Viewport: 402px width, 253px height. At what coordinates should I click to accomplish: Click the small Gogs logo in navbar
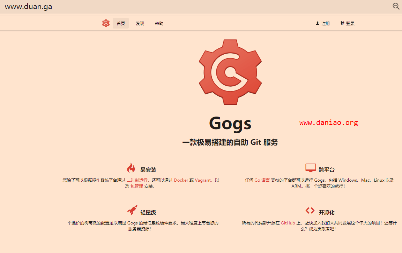(106, 23)
